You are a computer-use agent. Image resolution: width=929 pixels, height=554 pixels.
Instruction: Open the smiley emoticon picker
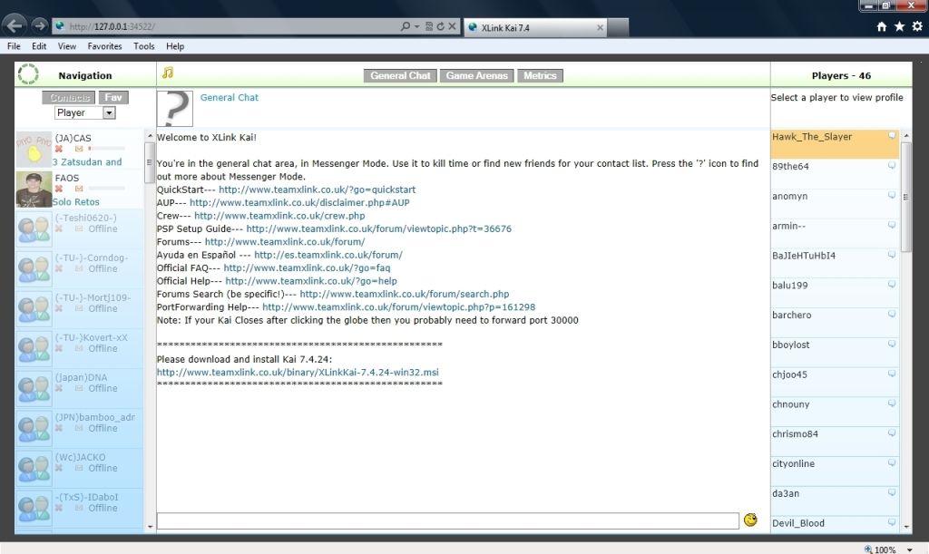coord(750,520)
